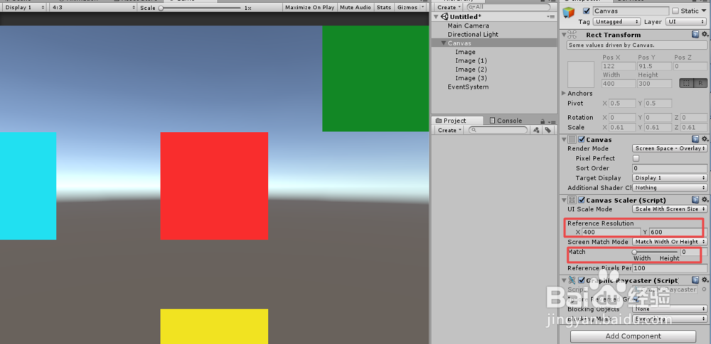
Task: Toggle Maximize On Play
Action: (x=310, y=8)
